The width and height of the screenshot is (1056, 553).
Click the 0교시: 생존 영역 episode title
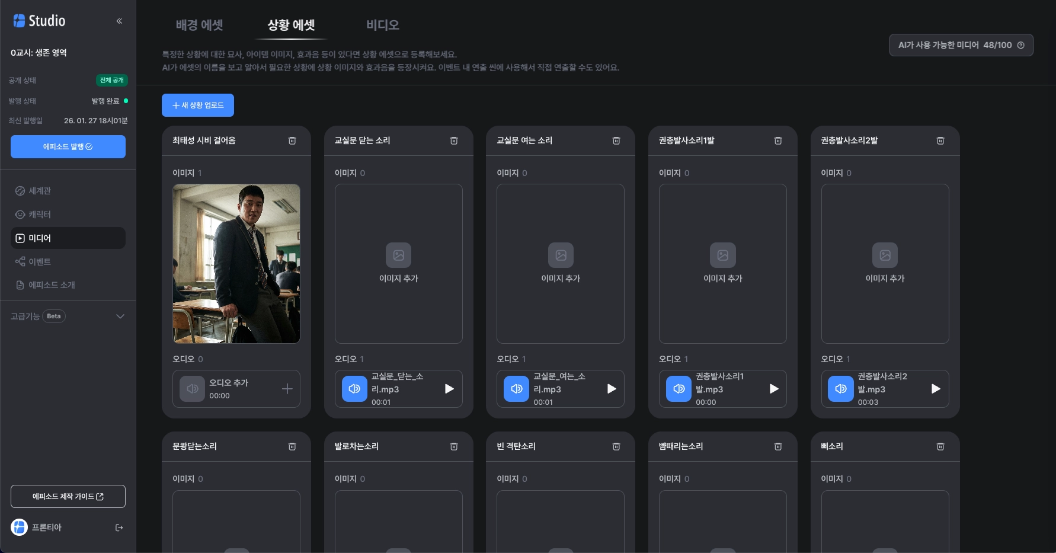pos(39,53)
